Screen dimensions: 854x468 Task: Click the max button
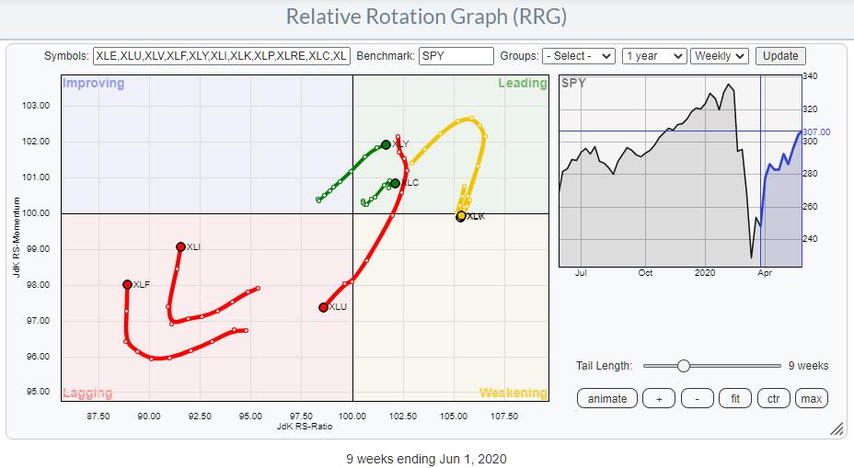click(x=810, y=398)
